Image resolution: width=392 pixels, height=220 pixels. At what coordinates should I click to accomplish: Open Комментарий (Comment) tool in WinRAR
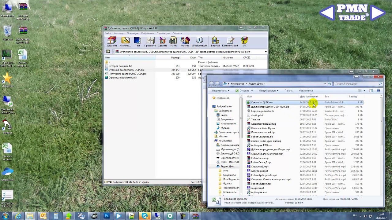230,42
